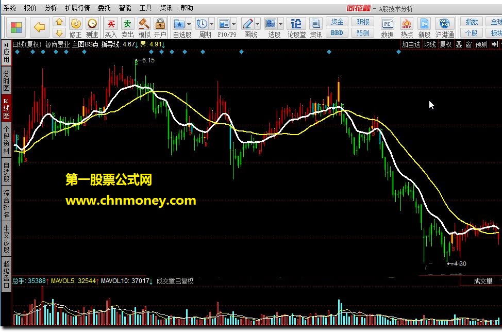This screenshot has width=502, height=332.
Task: Click the 个股 button
Action: (x=471, y=33)
